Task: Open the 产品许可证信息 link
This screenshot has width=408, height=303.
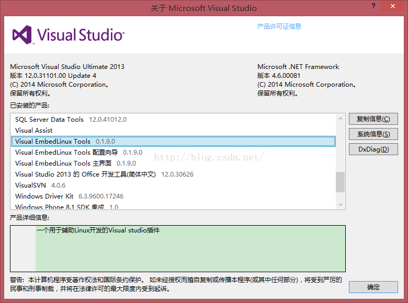Action: [x=279, y=26]
